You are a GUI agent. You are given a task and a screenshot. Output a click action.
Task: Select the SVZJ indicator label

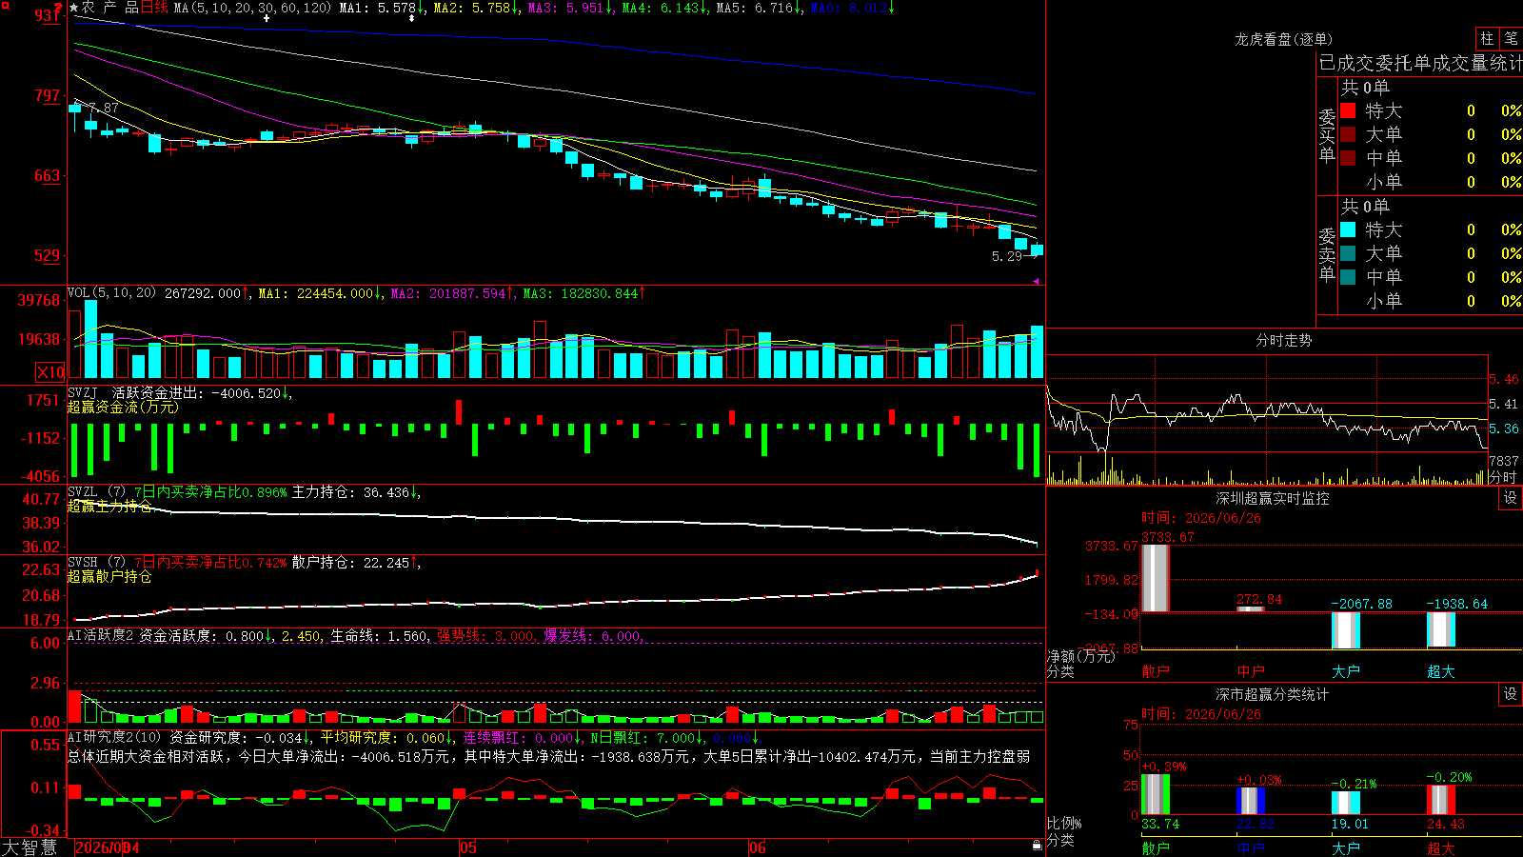pos(83,392)
